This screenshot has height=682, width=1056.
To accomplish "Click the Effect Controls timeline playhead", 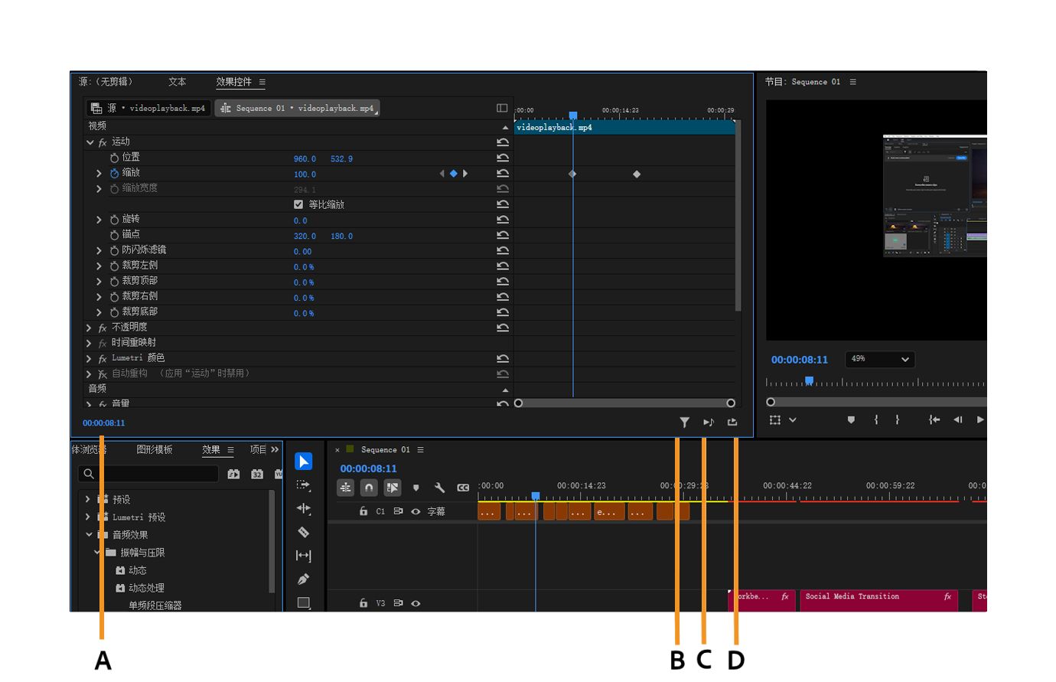I will (x=573, y=116).
